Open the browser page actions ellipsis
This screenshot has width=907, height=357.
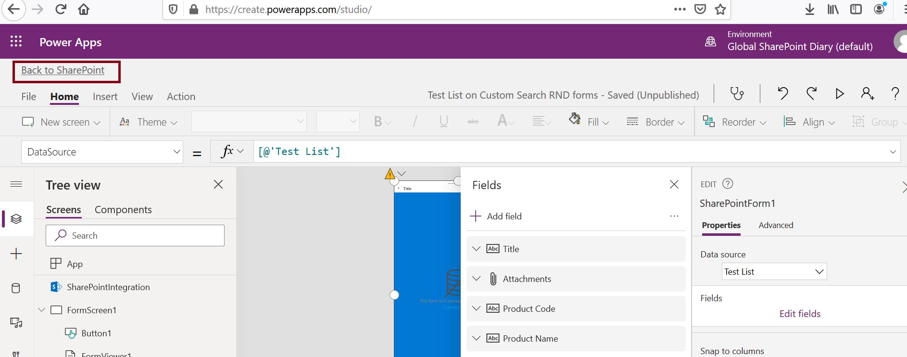680,9
